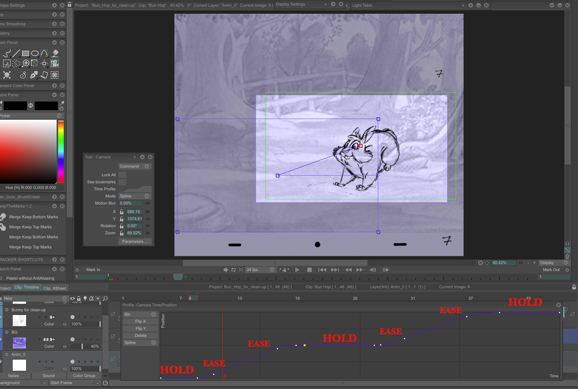Open the New layer dropdown
The image size is (578, 389).
click(35, 298)
